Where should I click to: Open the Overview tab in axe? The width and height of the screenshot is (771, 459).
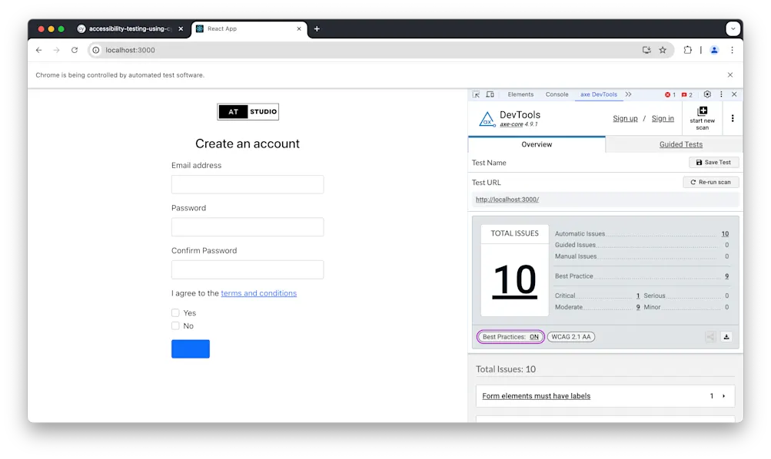(537, 144)
